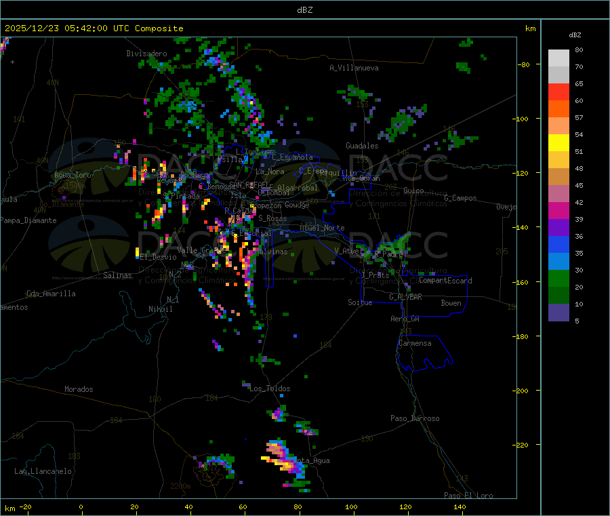The height and width of the screenshot is (516, 610).
Task: Click the Guico map label
Action: click(413, 191)
